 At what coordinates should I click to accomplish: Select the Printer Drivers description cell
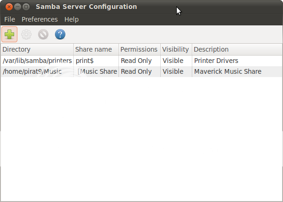(216, 61)
